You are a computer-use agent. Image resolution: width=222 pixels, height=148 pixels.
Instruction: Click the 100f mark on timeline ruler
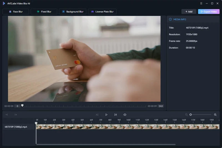[128, 120]
